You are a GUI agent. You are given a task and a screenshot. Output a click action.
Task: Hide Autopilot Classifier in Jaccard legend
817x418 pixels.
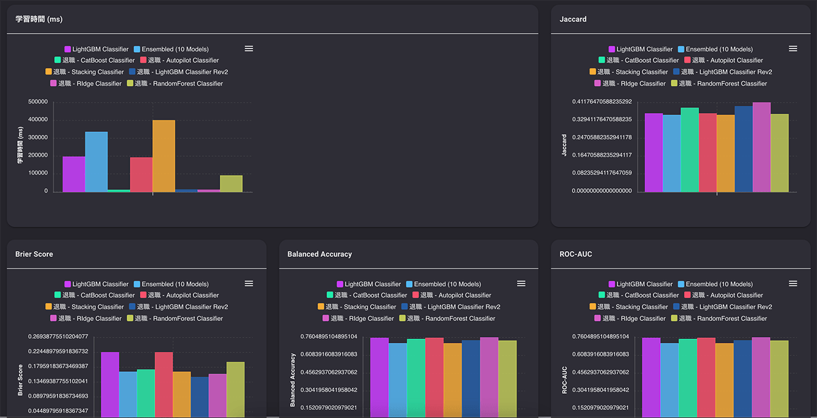723,60
